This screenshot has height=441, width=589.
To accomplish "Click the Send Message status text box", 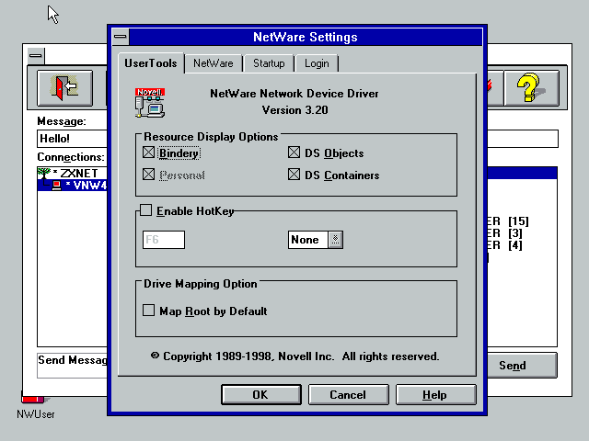I will 72,366.
